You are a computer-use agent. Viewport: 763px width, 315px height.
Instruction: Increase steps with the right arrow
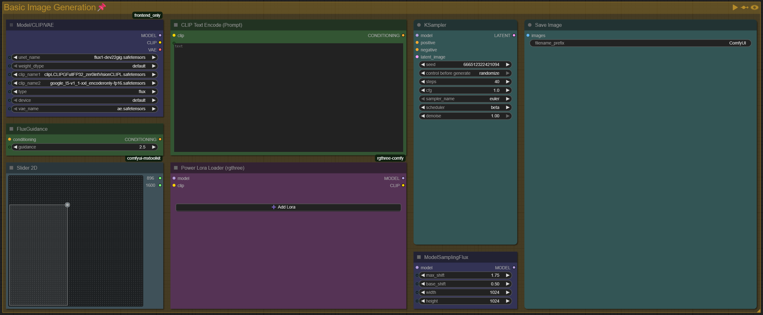508,82
